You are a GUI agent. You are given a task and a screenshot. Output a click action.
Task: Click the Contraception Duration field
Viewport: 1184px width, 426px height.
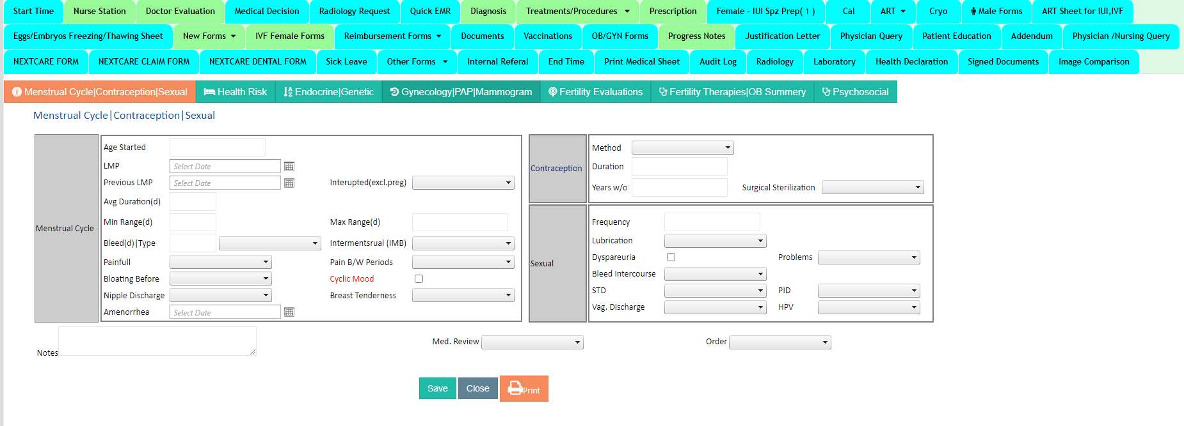pos(680,167)
